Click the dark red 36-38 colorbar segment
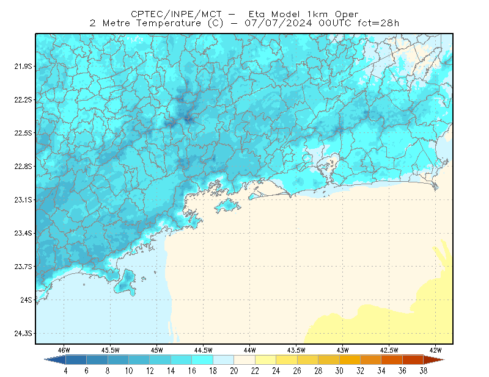 click(413, 360)
